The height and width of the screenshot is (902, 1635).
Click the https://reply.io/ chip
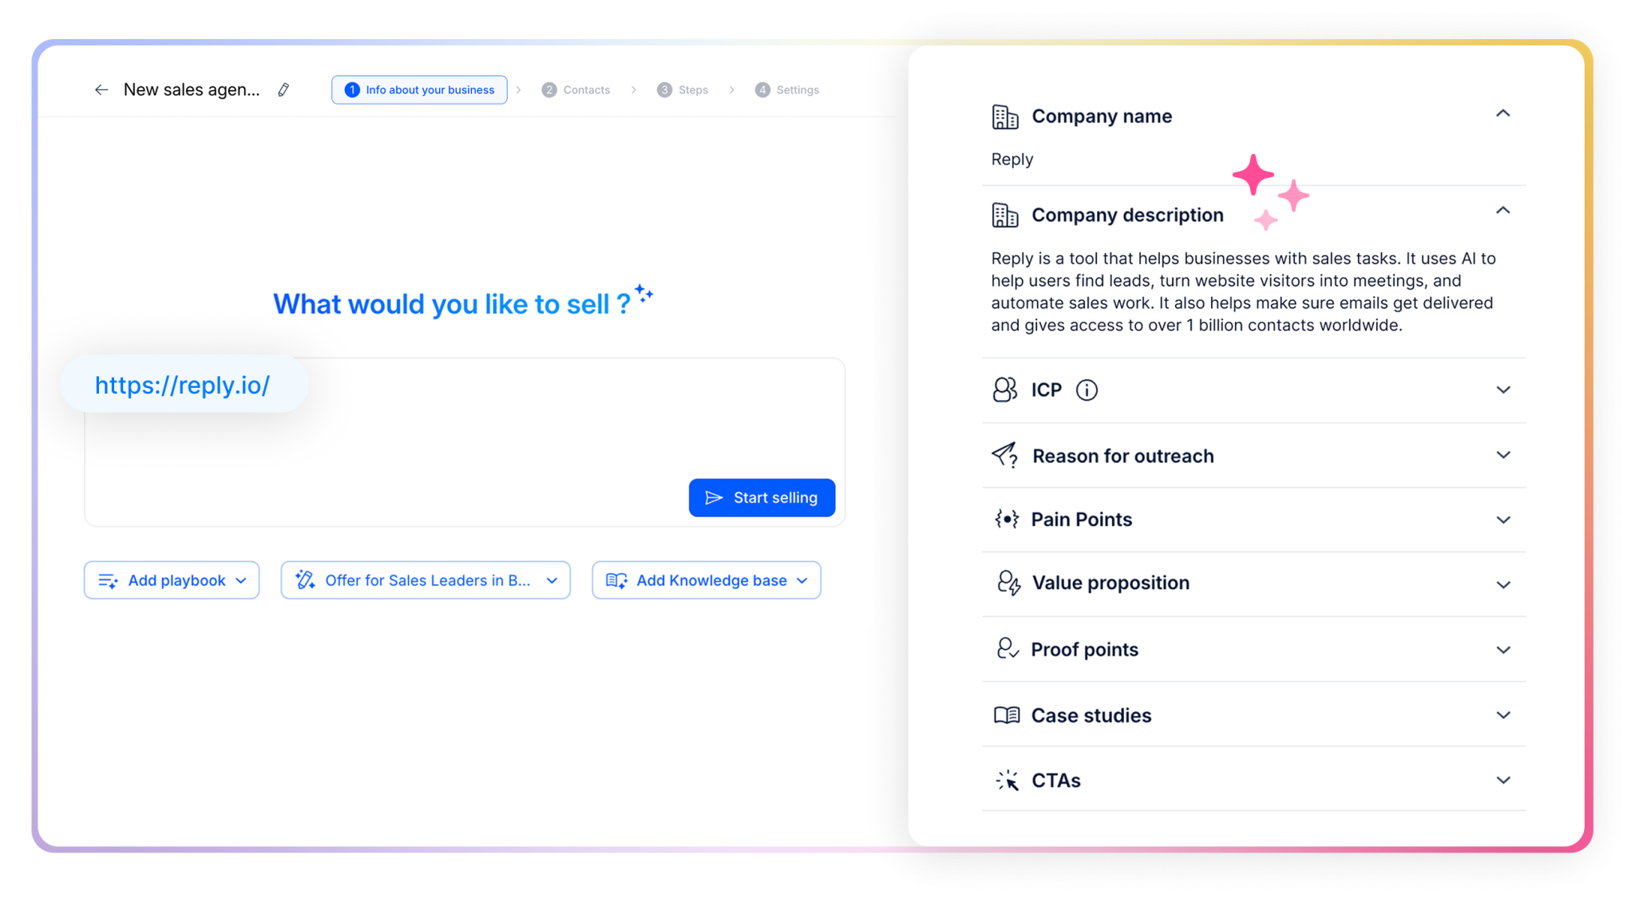click(x=183, y=384)
